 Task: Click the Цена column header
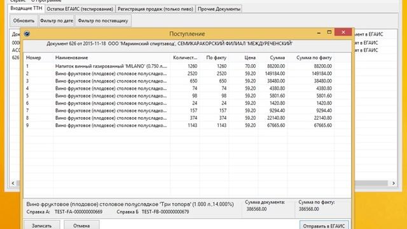point(250,58)
